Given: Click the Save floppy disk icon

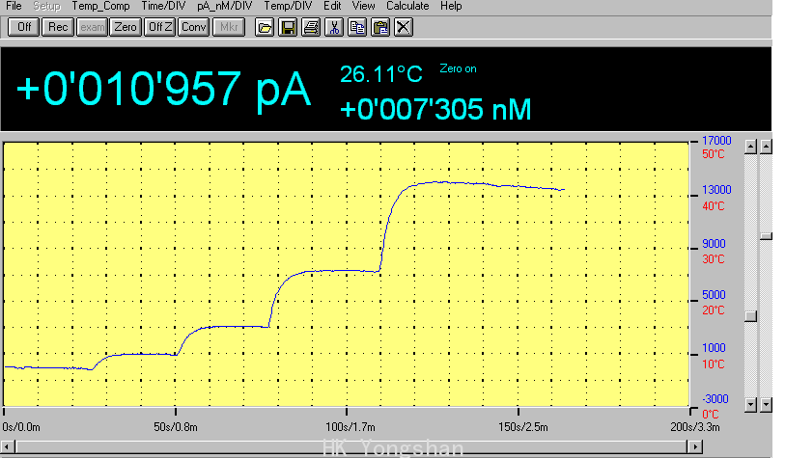Looking at the screenshot, I should click(287, 27).
